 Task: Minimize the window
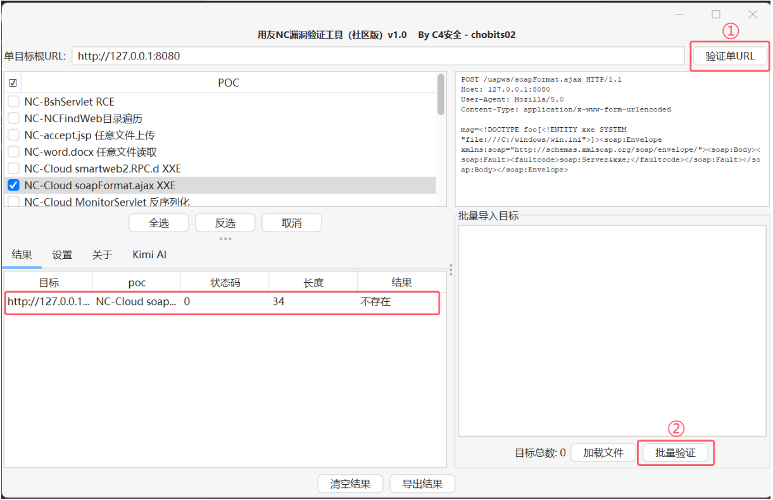[679, 14]
